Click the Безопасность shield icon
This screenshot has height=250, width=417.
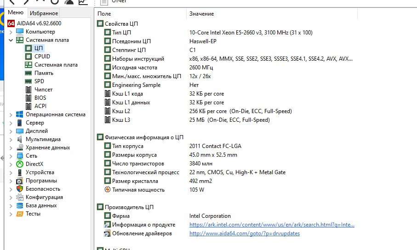point(20,189)
